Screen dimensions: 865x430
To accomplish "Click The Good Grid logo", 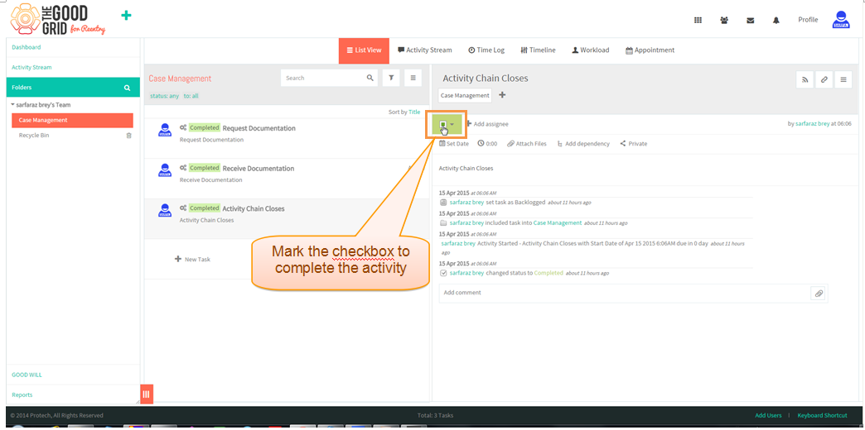I will pos(58,19).
